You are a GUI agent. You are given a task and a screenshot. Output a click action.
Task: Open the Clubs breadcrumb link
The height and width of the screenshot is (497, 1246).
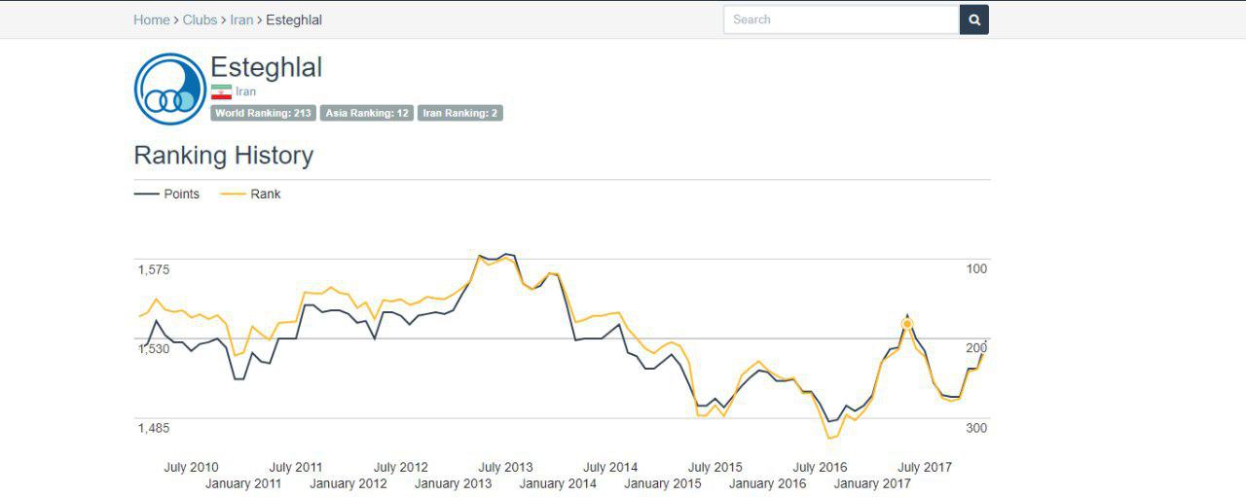click(200, 19)
